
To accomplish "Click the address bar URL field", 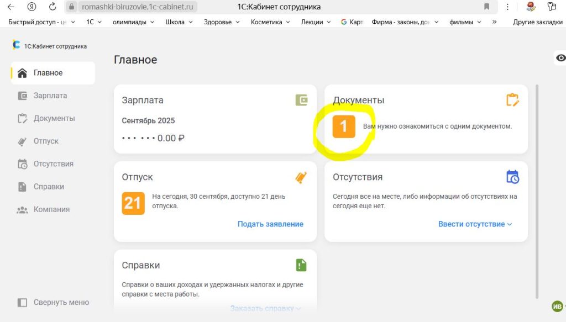I will 138,7.
